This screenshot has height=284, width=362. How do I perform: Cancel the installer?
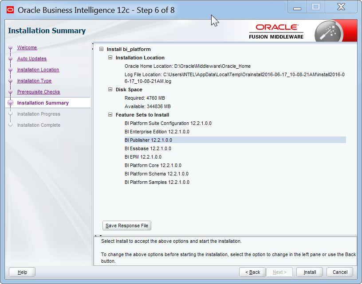[x=340, y=272]
